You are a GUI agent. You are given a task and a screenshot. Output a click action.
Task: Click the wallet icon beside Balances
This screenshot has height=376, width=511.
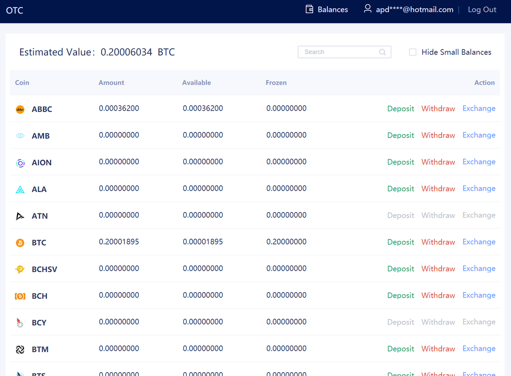310,9
